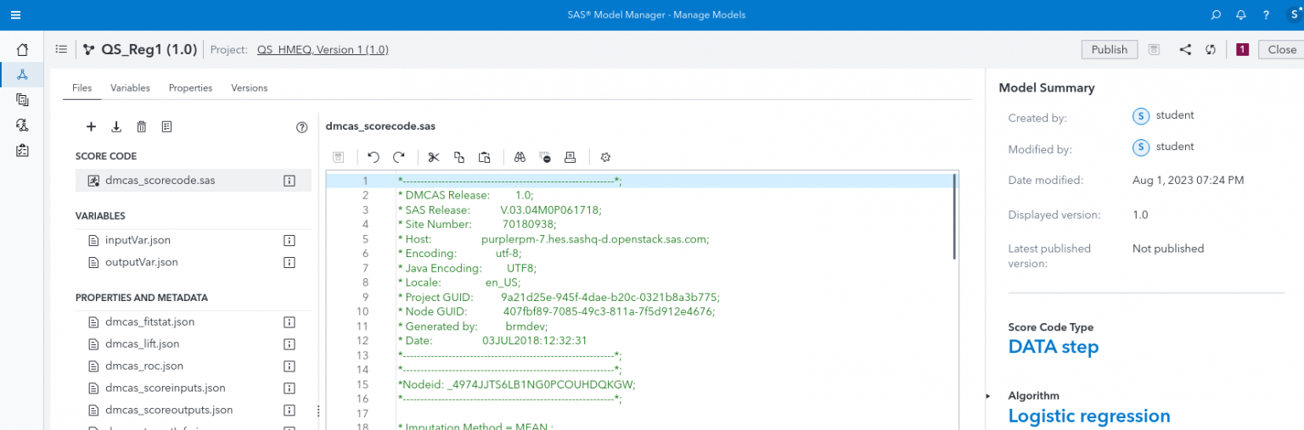The image size is (1304, 430).
Task: Open notifications bell in header
Action: point(1241,15)
